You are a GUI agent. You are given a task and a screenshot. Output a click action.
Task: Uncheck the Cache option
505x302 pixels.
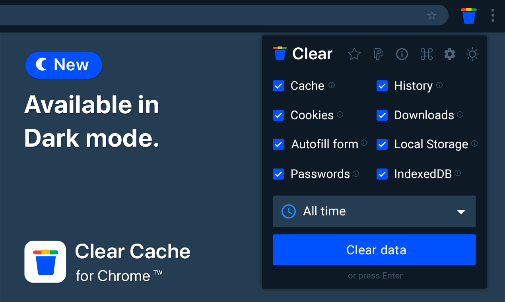[x=278, y=86]
